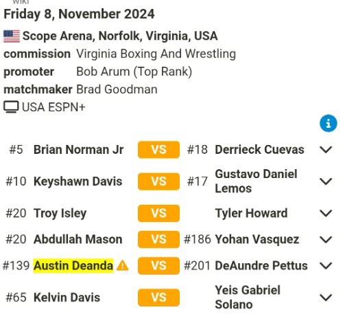Expand the Keyshawn Davis vs Lemos row
Viewport: 343px width, 323px height.
[326, 181]
